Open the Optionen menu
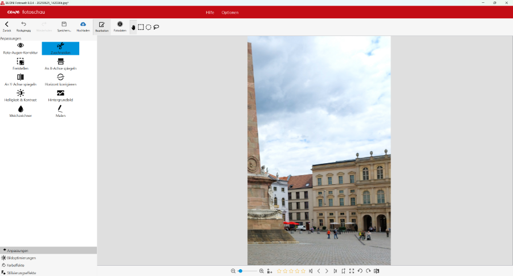Viewport: 513px width, 276px height. click(x=230, y=13)
